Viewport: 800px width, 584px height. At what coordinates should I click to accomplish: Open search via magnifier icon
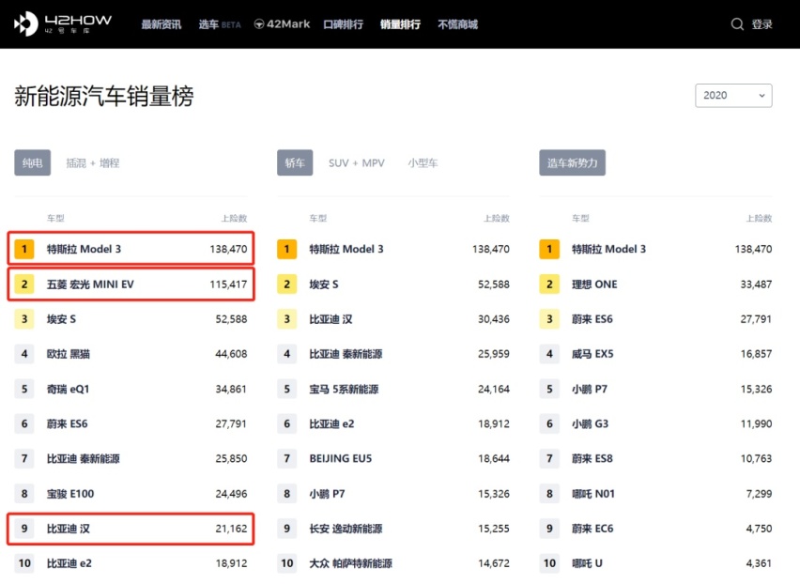click(x=737, y=24)
